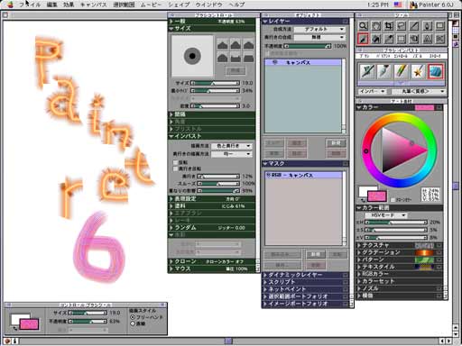
Task: Collapse the サイズ section
Action: point(171,29)
